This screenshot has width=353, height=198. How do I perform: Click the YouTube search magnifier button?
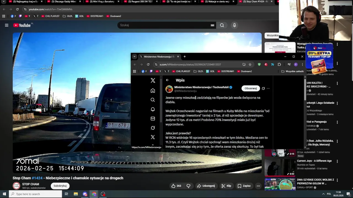[222, 25]
